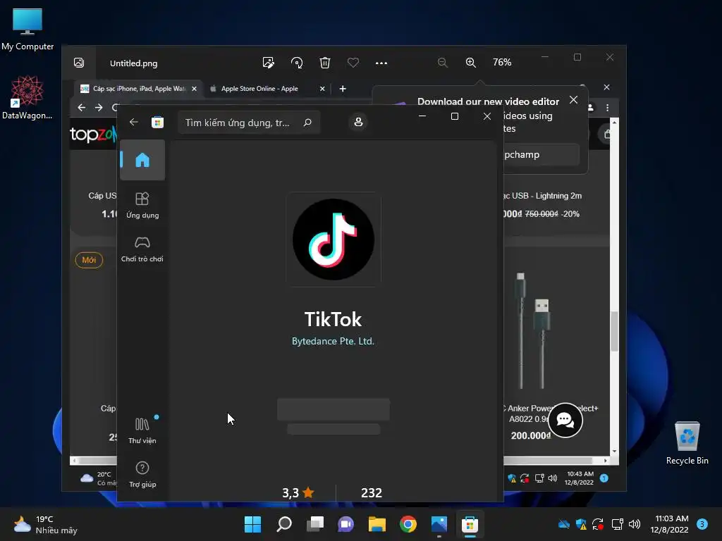Open the notification count badge

pos(702,524)
